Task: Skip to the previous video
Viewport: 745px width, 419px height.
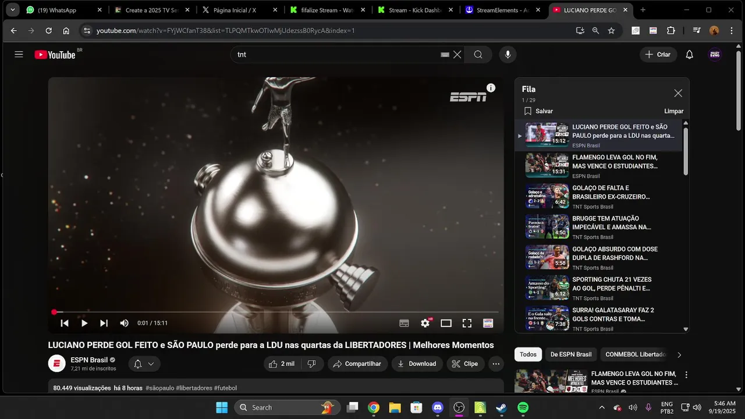Action: click(65, 323)
